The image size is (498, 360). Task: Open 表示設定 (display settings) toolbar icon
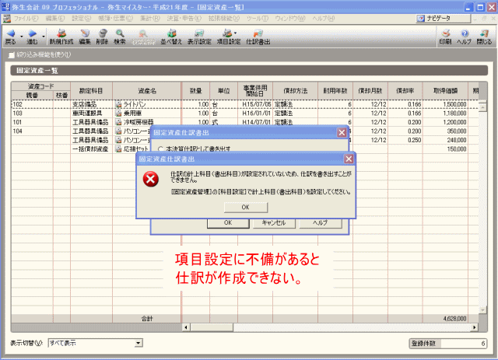click(x=199, y=37)
